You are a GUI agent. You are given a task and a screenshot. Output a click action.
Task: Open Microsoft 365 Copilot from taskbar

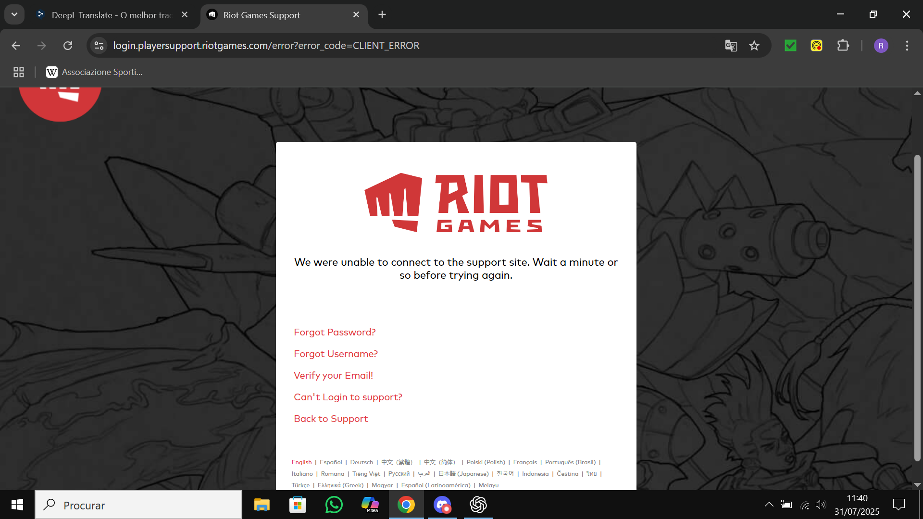coord(370,505)
